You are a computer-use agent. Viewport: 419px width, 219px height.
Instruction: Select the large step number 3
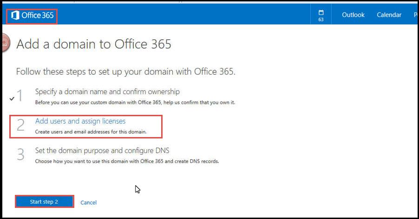point(20,154)
